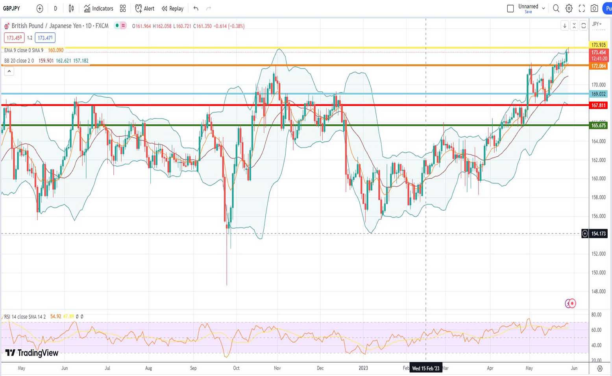Viewport: 612px width, 376px height.
Task: Collapse the indicator legend with the chevron
Action: coord(9,71)
